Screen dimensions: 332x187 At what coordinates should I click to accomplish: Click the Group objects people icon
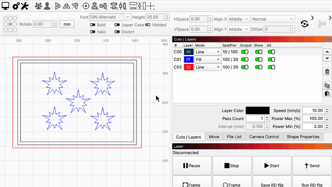click(x=38, y=6)
